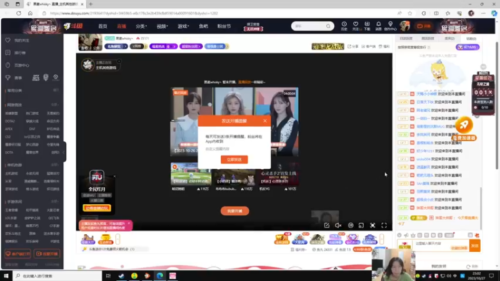The height and width of the screenshot is (281, 500).
Task: Toggle web fullscreen mode icon
Action: coord(372,225)
